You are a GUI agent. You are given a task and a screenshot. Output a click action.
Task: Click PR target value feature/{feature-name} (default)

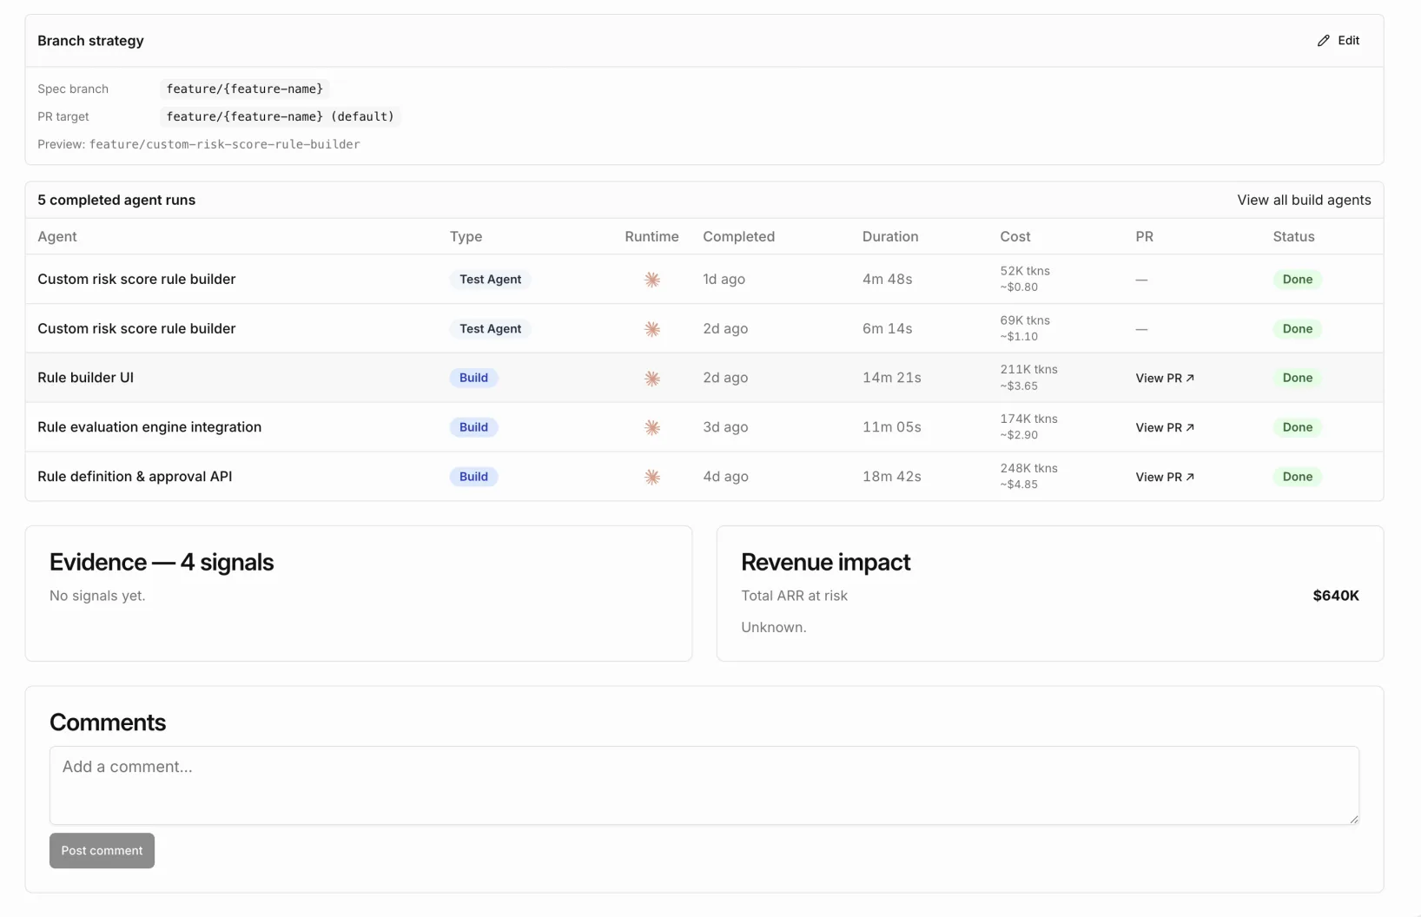point(281,116)
